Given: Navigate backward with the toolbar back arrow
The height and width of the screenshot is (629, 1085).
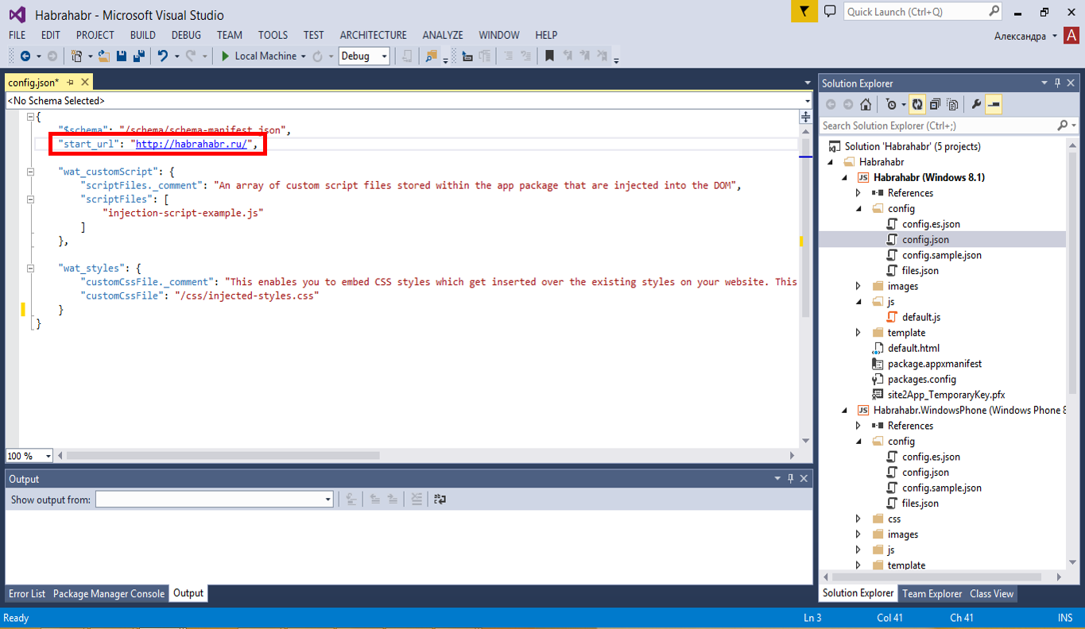Looking at the screenshot, I should (x=25, y=56).
